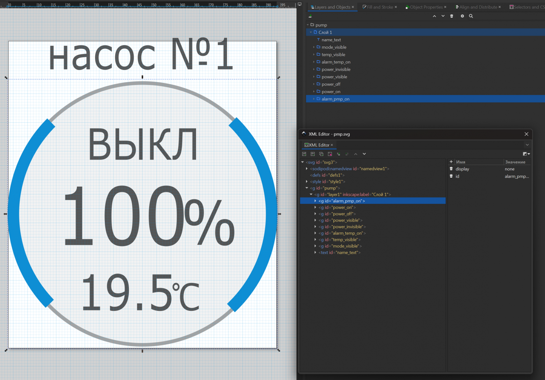
Task: Close the Align and Distribute tab
Action: click(500, 7)
